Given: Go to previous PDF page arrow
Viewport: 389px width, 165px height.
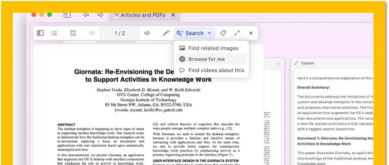Looking at the screenshot, I should (x=92, y=33).
